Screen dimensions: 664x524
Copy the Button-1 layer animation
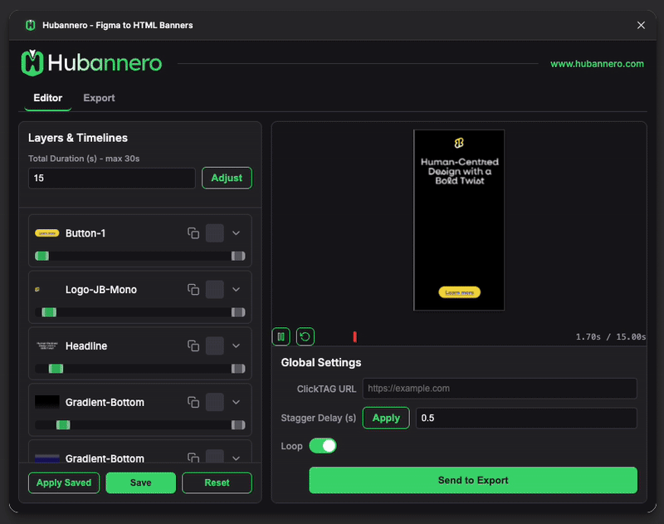(x=193, y=233)
